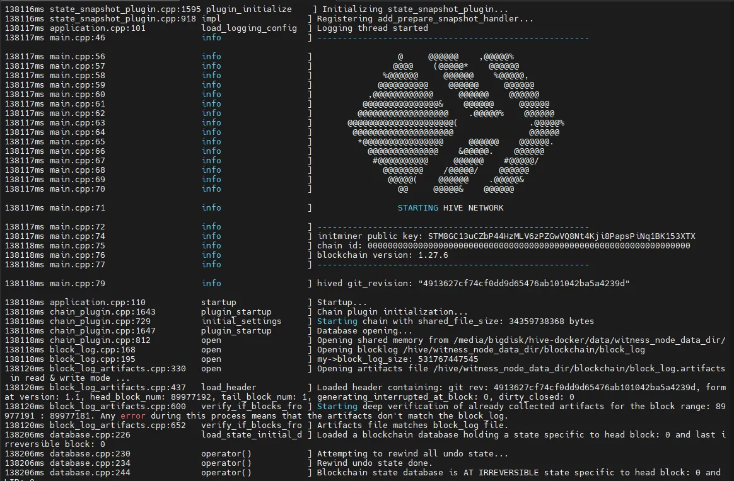Click 'load_state_initial_d' function name
Screen dimensions: 734x481
252,435
